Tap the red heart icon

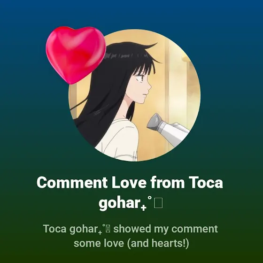76,55
